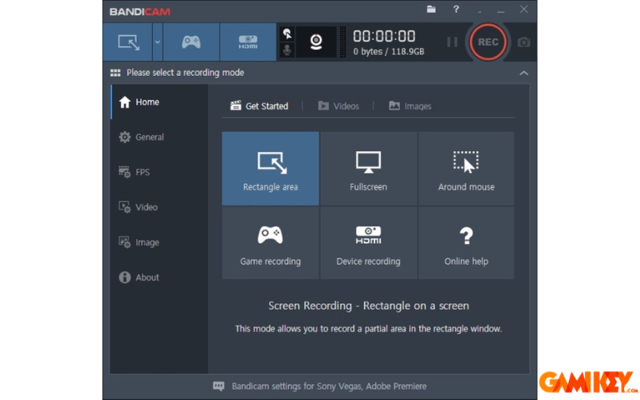
Task: Switch to the Videos tab
Action: click(338, 106)
